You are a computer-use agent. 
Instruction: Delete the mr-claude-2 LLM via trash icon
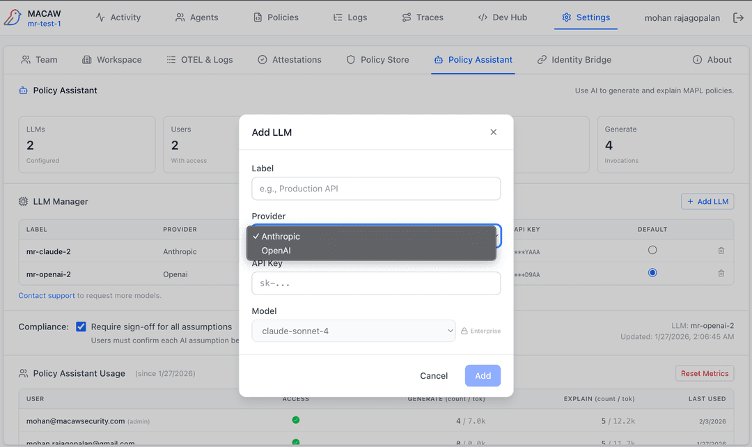[721, 251]
